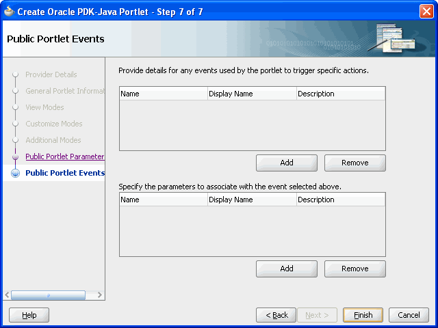This screenshot has height=328, width=438.
Task: Click the disabled Next button
Action: tap(317, 315)
